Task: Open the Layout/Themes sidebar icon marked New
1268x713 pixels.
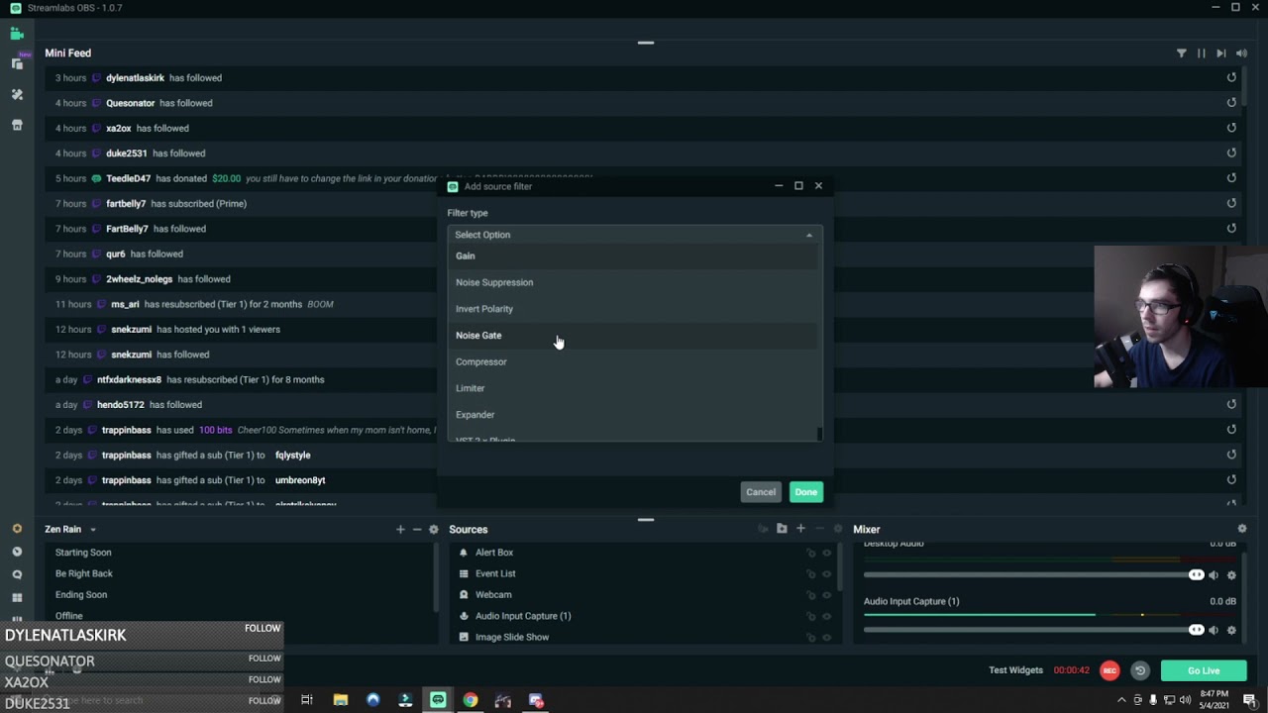Action: (x=17, y=63)
